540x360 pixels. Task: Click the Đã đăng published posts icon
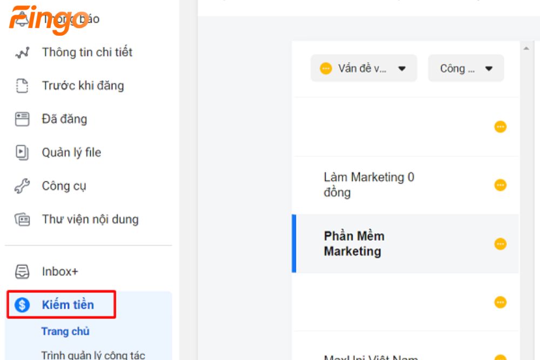[x=22, y=119]
